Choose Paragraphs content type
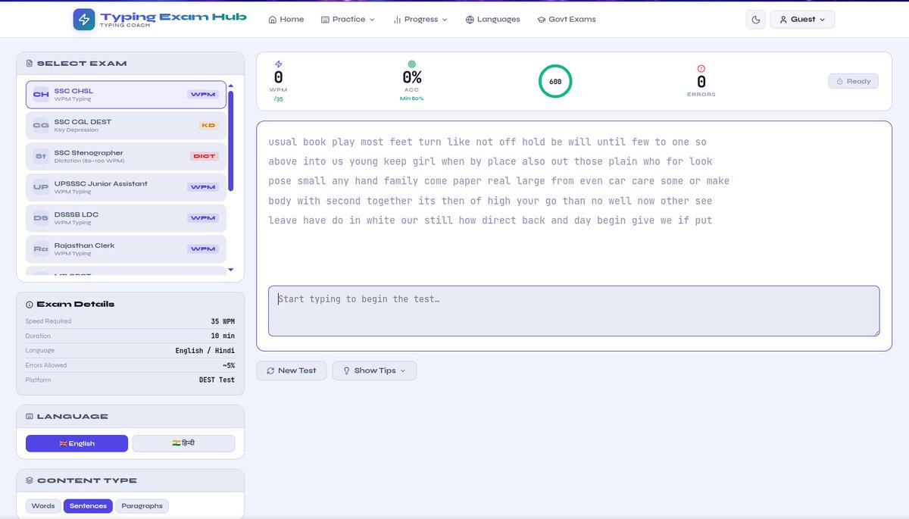 coord(142,506)
